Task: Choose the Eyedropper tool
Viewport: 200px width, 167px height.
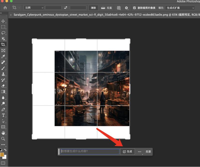Action: click(x=3, y=56)
